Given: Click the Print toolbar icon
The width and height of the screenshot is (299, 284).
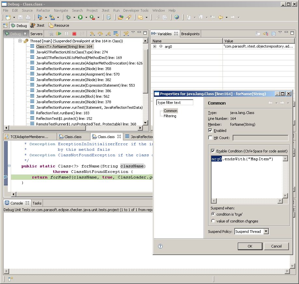Looking at the screenshot, I should coord(28,17).
